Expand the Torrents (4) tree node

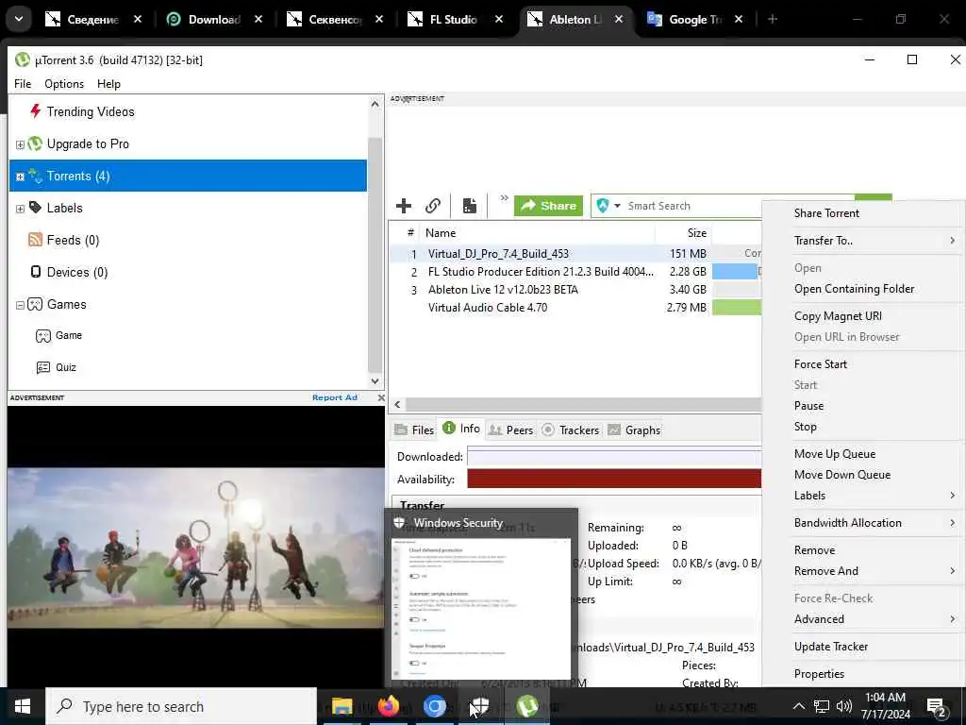[x=20, y=177]
